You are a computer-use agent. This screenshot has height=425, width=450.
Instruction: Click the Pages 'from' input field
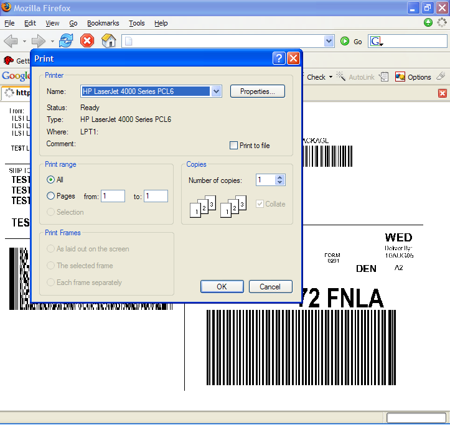113,196
